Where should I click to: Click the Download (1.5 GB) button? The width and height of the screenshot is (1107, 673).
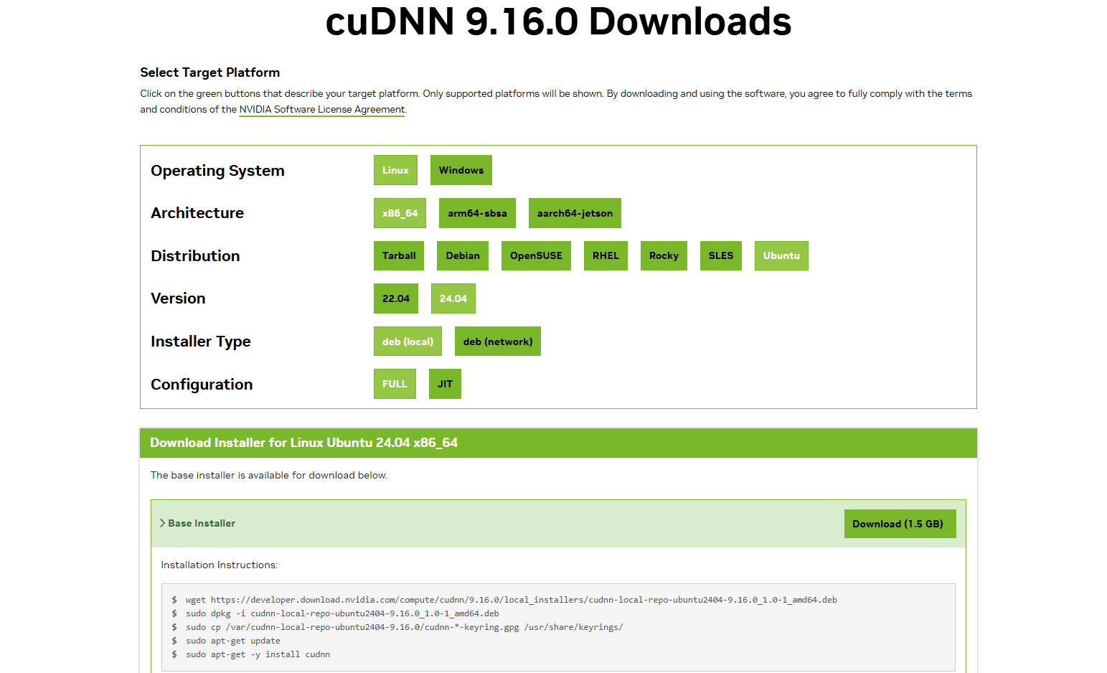point(900,524)
